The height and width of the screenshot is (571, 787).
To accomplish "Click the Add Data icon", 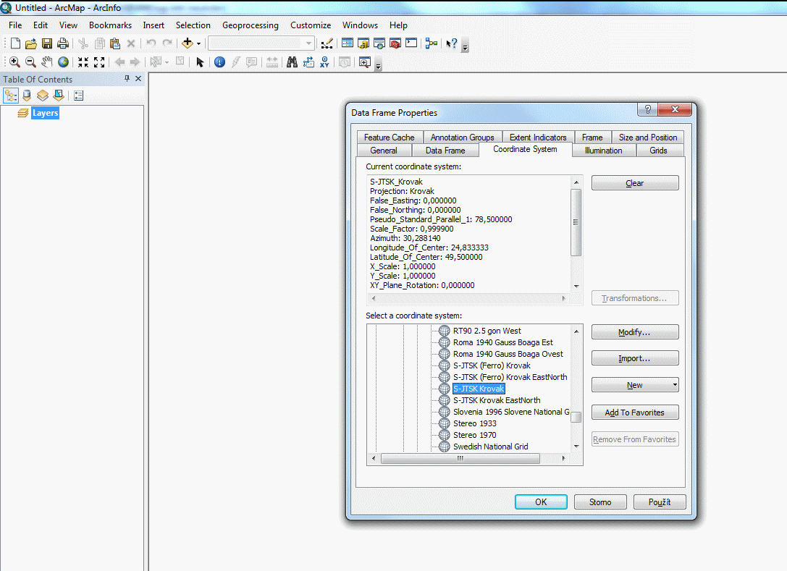I will pyautogui.click(x=188, y=43).
